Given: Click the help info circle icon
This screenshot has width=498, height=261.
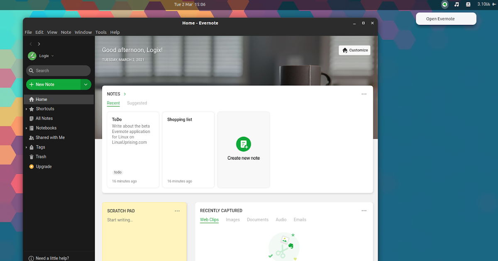Looking at the screenshot, I should tap(31, 258).
